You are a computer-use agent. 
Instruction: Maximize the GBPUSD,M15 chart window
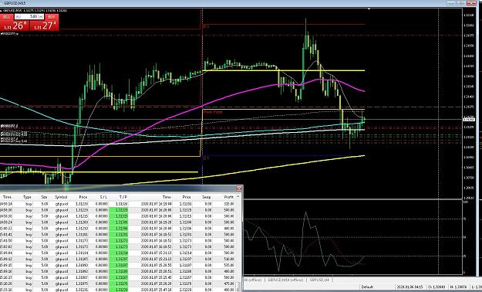(460, 3)
